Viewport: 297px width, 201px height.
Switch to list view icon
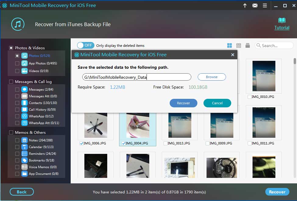[248, 46]
